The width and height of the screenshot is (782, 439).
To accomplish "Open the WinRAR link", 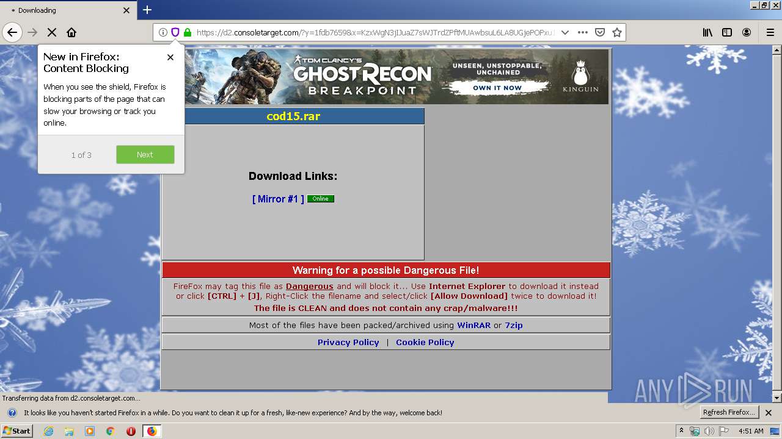I will pos(474,326).
